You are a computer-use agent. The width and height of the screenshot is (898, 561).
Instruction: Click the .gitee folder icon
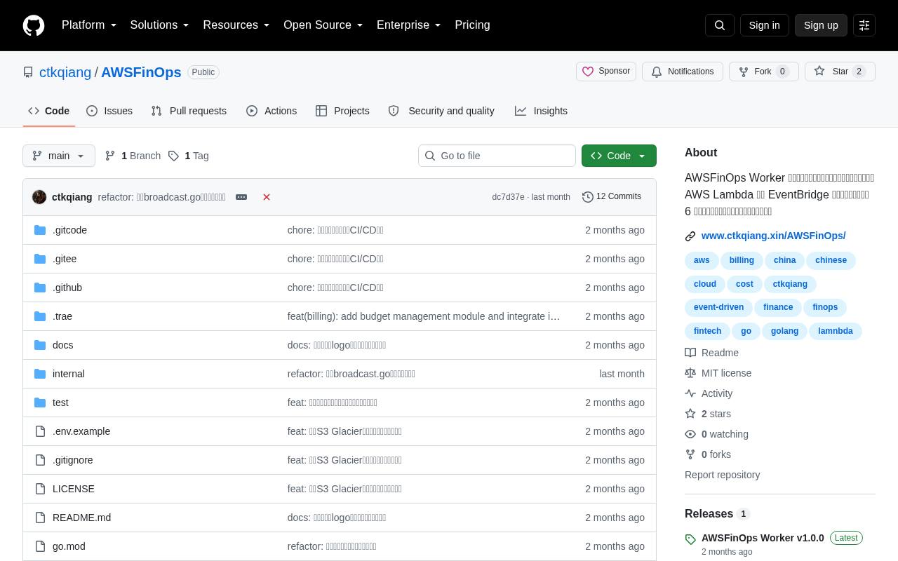pos(40,259)
